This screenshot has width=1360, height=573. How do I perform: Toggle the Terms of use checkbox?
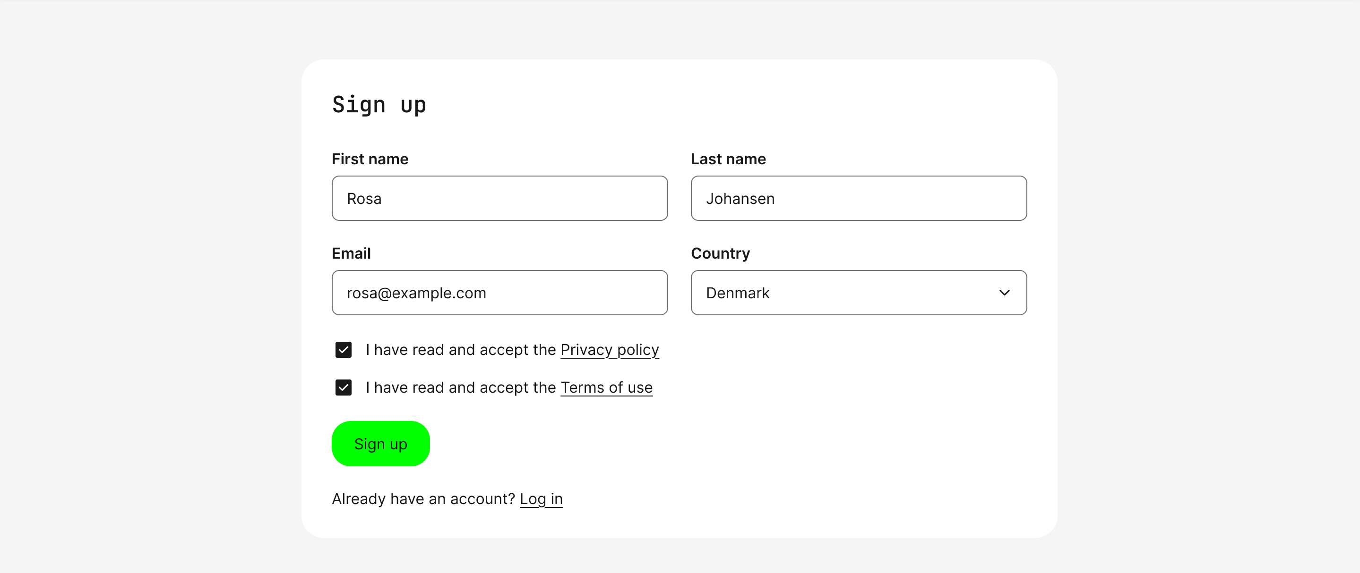pos(343,388)
